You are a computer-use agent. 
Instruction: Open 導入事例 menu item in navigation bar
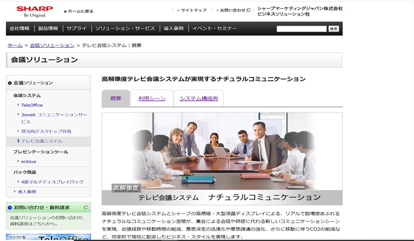point(173,28)
